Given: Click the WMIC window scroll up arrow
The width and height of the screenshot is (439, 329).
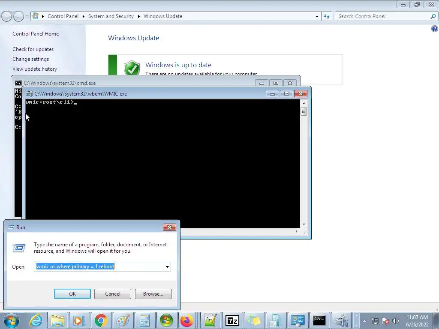Looking at the screenshot, I should (304, 103).
